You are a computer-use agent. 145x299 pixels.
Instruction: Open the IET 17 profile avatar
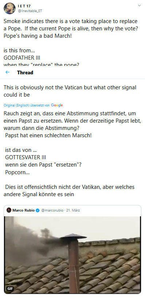click(x=9, y=8)
